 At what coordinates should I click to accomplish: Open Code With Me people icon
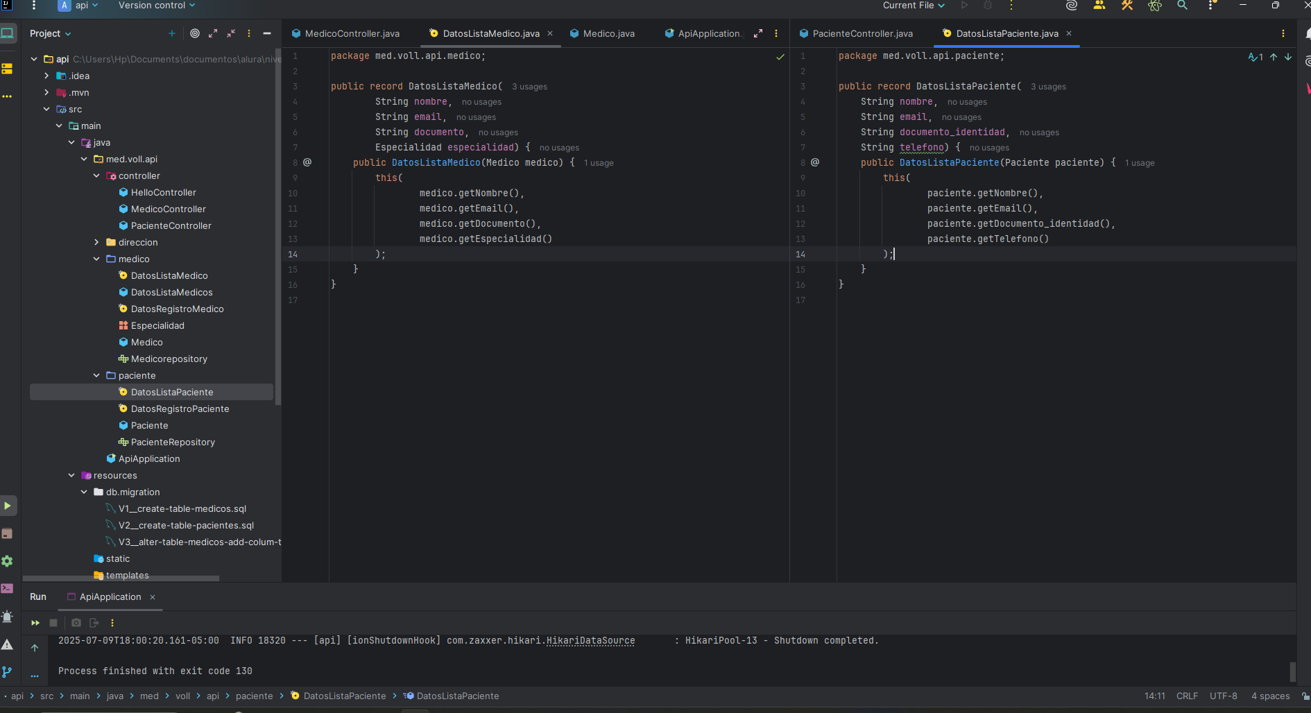point(1099,6)
